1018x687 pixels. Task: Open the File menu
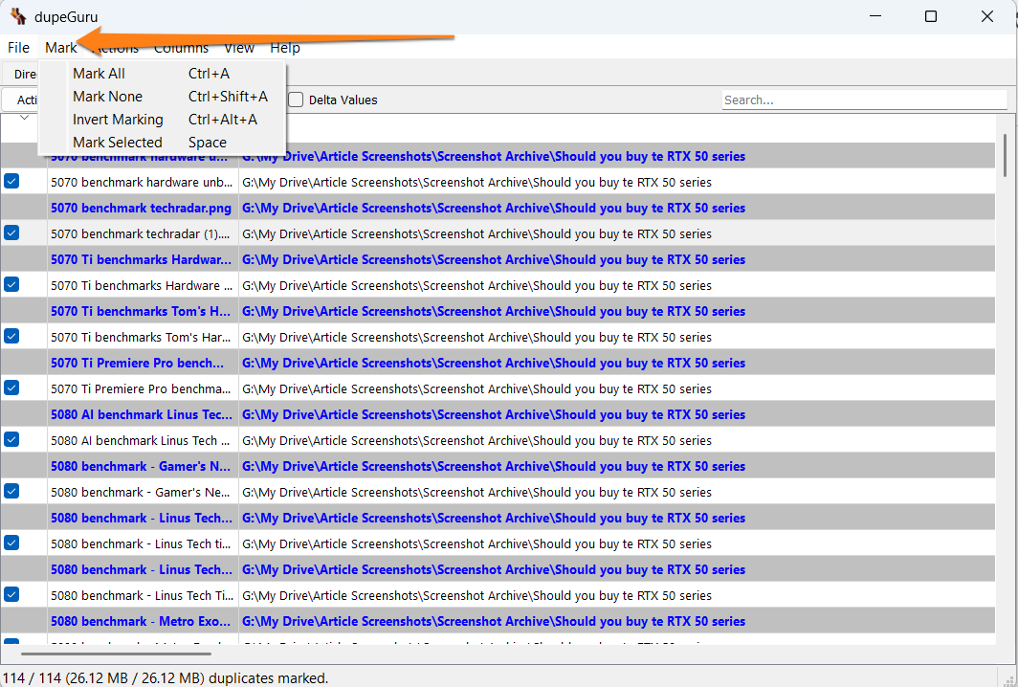[x=18, y=48]
